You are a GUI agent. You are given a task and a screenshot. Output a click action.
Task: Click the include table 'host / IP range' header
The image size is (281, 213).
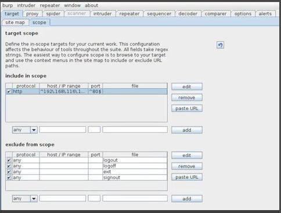tap(64, 86)
